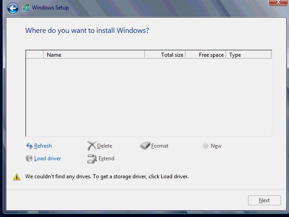The image size is (289, 217).
Task: Click the yellow warning triangle icon
Action: pyautogui.click(x=17, y=177)
